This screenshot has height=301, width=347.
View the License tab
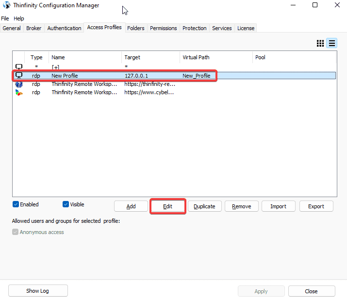(246, 28)
